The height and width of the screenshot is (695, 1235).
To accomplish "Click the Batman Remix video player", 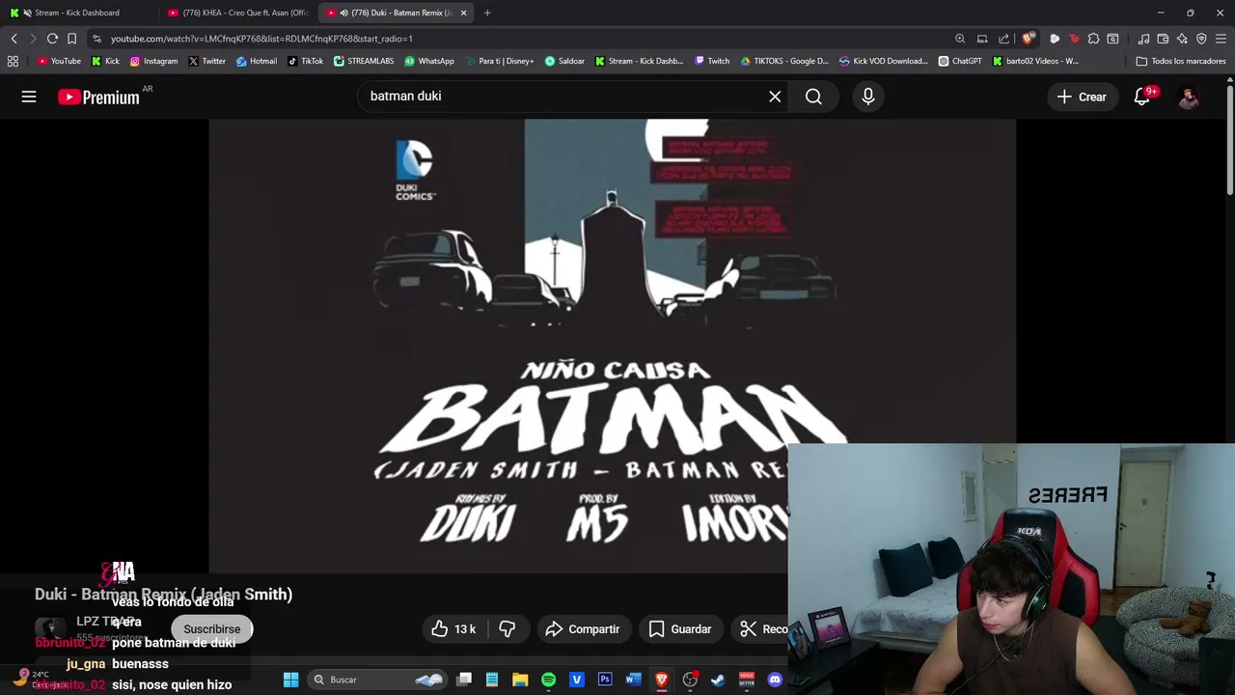I will pos(612,346).
